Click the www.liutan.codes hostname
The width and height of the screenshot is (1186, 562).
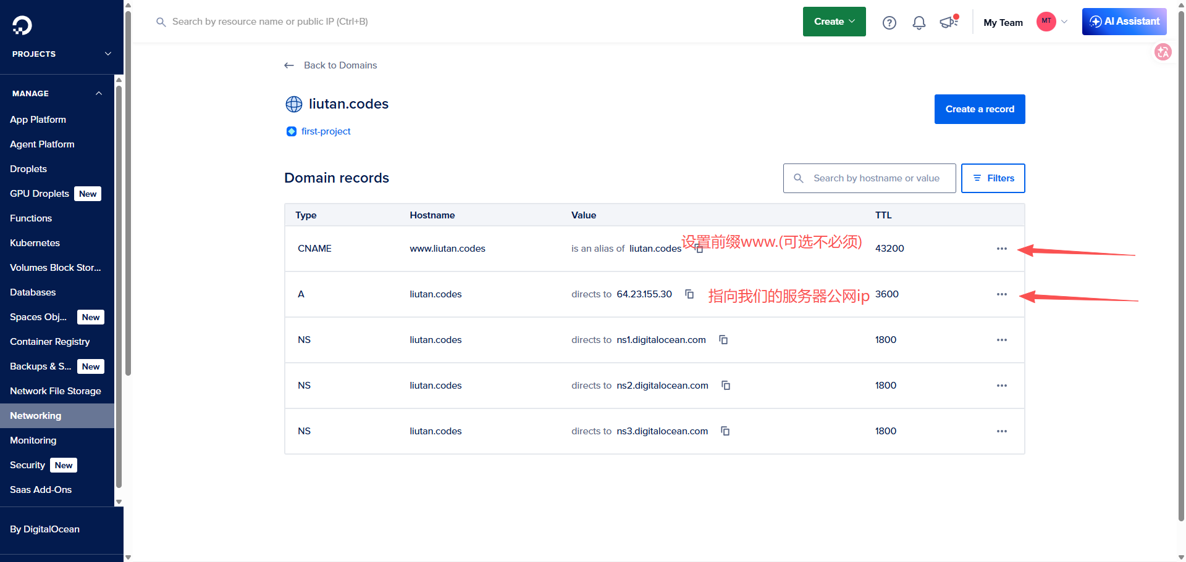pyautogui.click(x=447, y=249)
